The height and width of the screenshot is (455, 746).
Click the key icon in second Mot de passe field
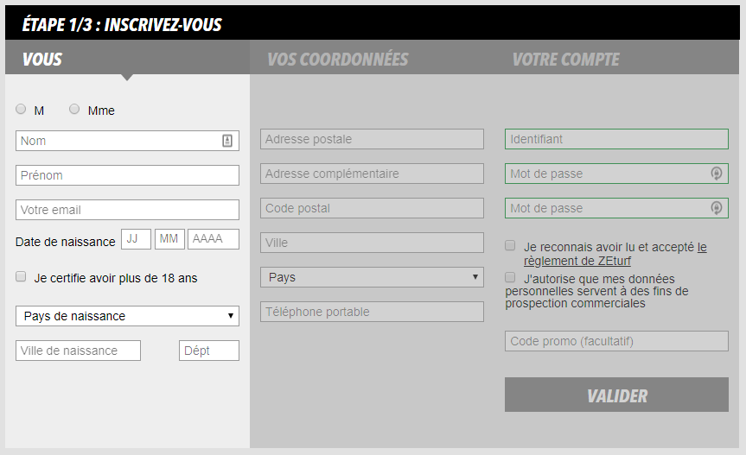coord(716,208)
